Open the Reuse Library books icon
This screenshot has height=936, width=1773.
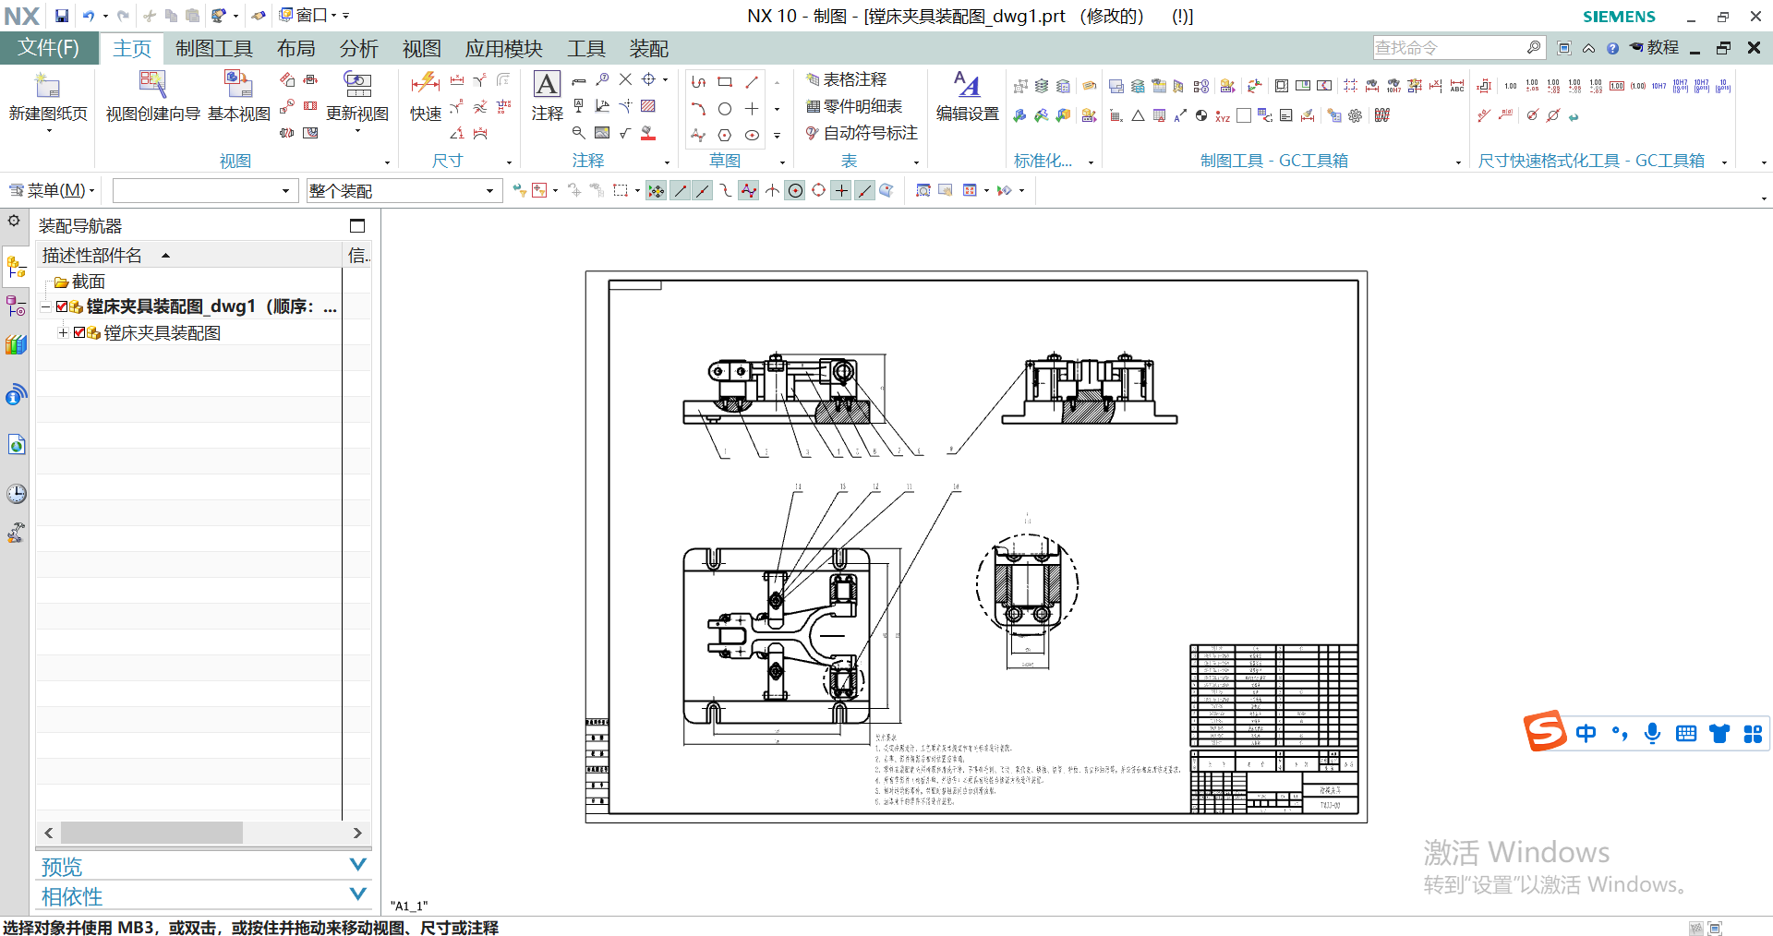[16, 345]
